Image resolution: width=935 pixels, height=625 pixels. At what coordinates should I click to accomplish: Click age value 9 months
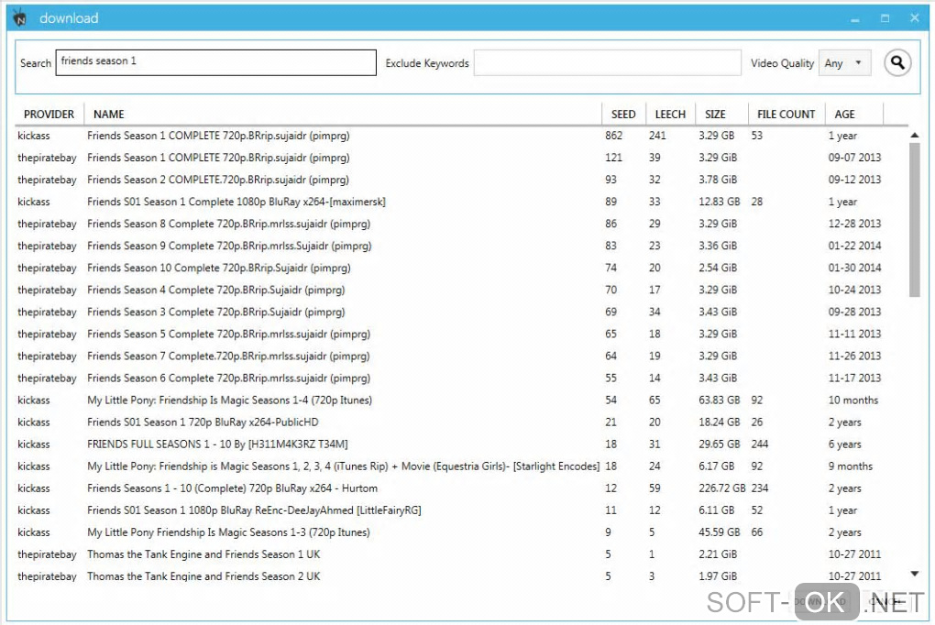(x=851, y=466)
